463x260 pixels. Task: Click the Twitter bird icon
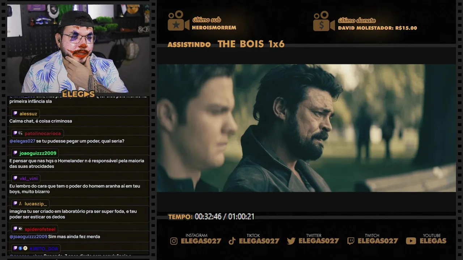pyautogui.click(x=291, y=241)
